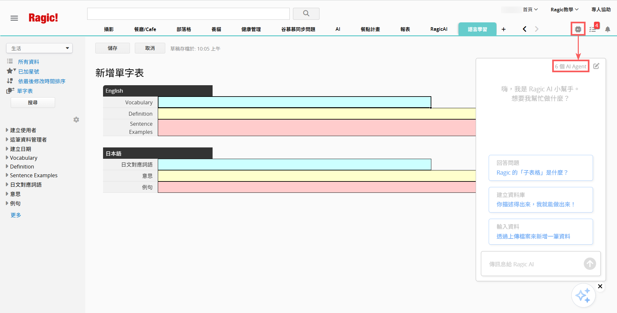Open the hamburger navigation menu

coord(14,18)
